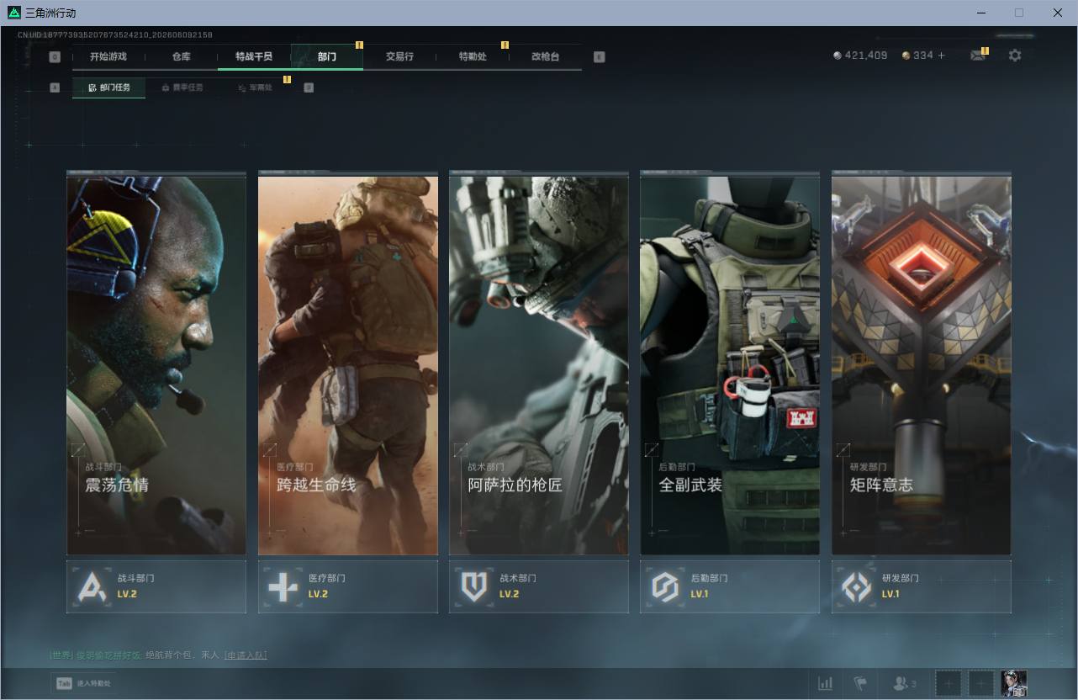Click the CN UID text at the top left

tap(115, 35)
